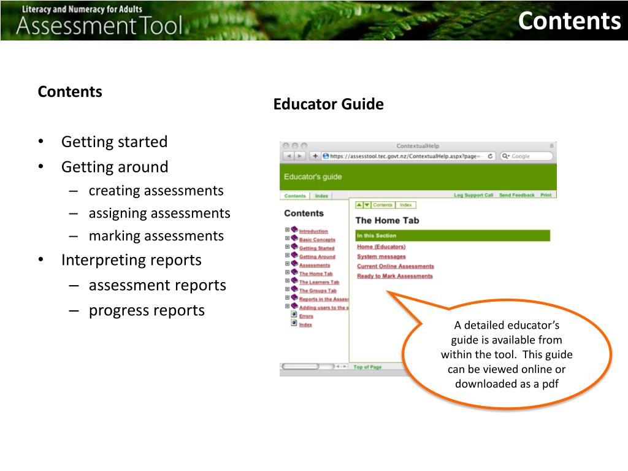Click the In this Section green header

tap(453, 235)
